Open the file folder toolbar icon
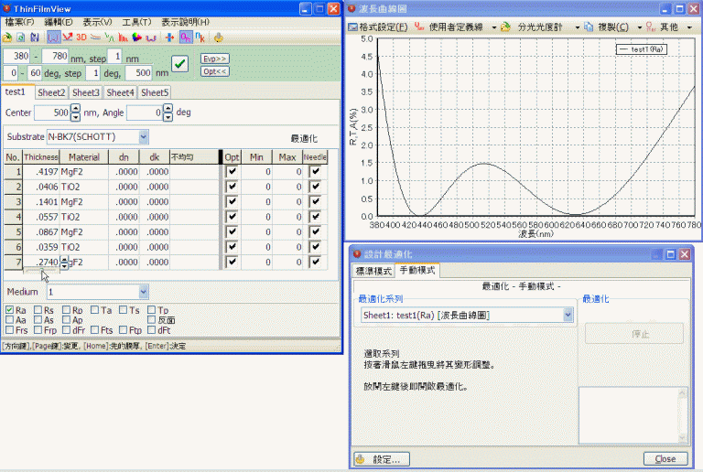 (7, 38)
